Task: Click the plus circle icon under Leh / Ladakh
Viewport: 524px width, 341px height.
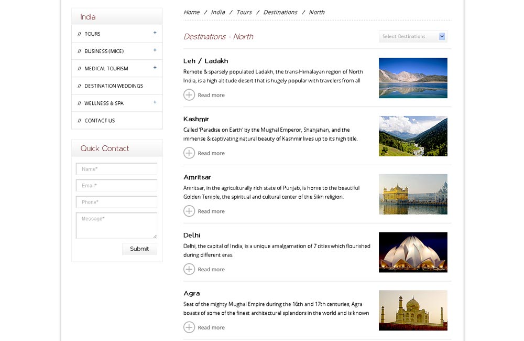Action: coord(189,95)
